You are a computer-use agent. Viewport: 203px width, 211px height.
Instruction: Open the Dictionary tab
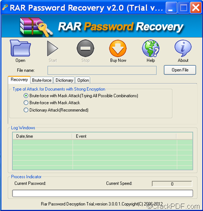[x=64, y=80]
